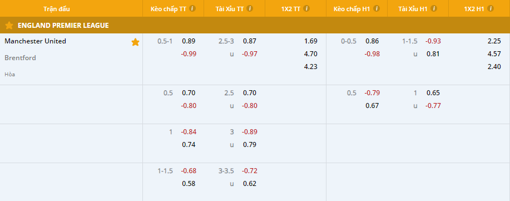This screenshot has width=510, height=201.
Task: Select under odds -0.97 for 2.5-3
Action: tap(250, 54)
